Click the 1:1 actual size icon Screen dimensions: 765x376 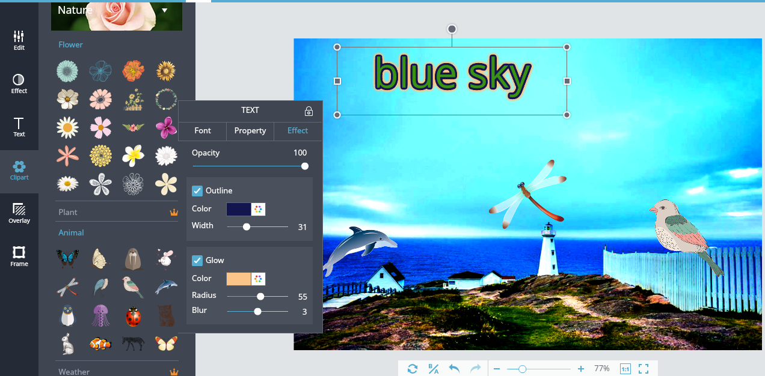click(625, 369)
